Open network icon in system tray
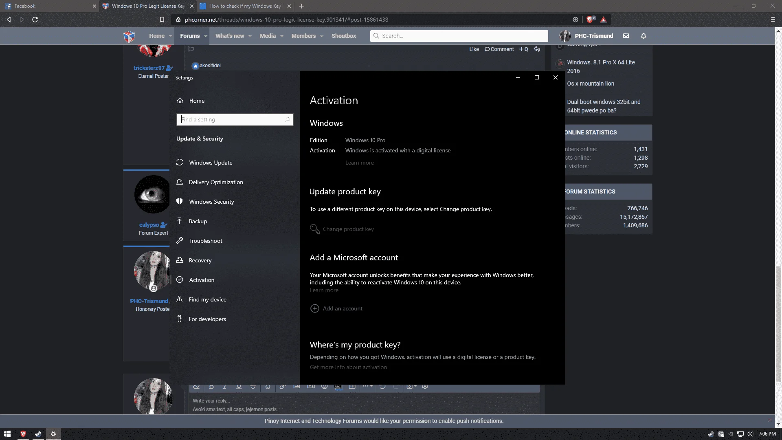The image size is (782, 440). [x=740, y=434]
